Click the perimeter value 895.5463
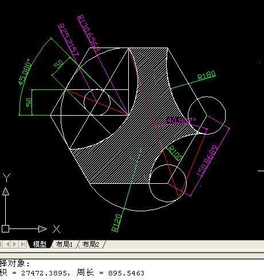 [x=126, y=273]
